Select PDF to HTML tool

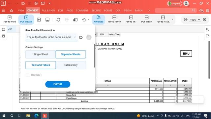point(163,19)
